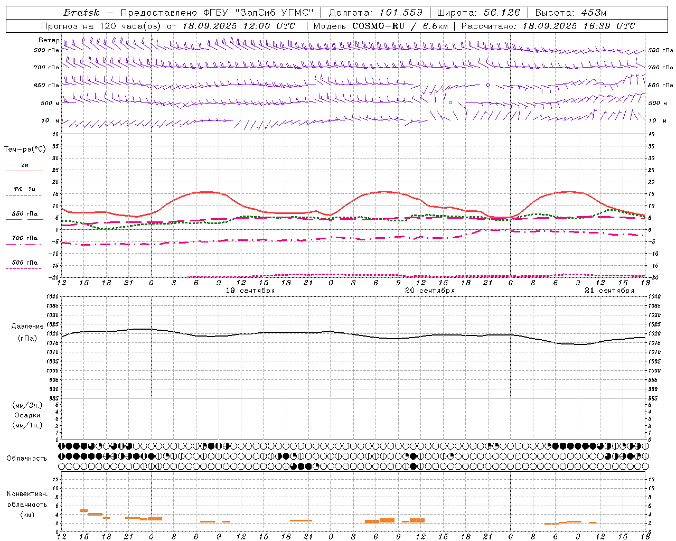Click the Bratsk station name in header

81,13
